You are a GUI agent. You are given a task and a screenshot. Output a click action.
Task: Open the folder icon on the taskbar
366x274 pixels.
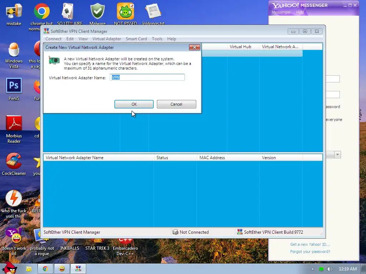29,269
